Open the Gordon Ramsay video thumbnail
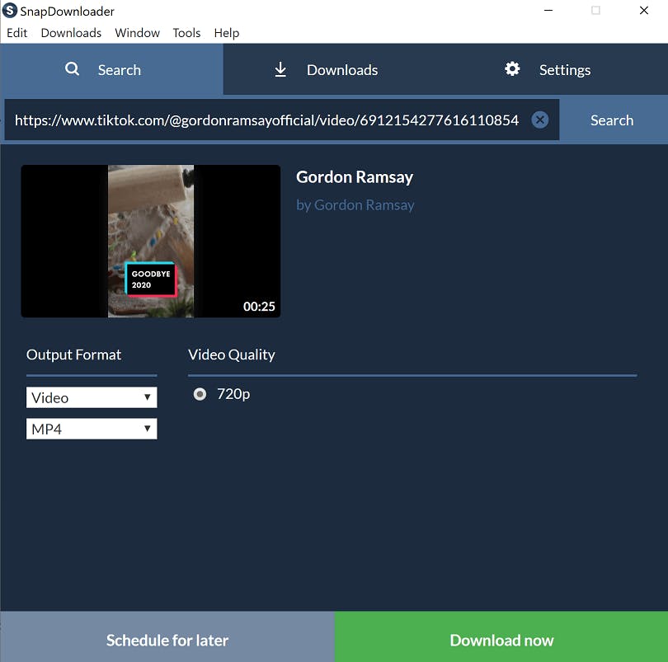Viewport: 668px width, 662px height. pos(151,241)
